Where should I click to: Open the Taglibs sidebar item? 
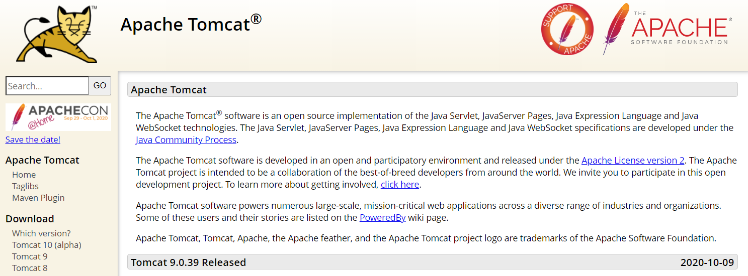click(25, 186)
